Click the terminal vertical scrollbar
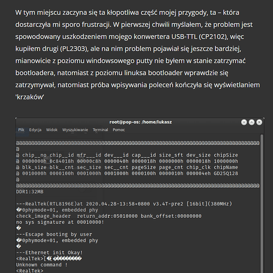This screenshot has width=273, height=273. pyautogui.click(x=262, y=204)
